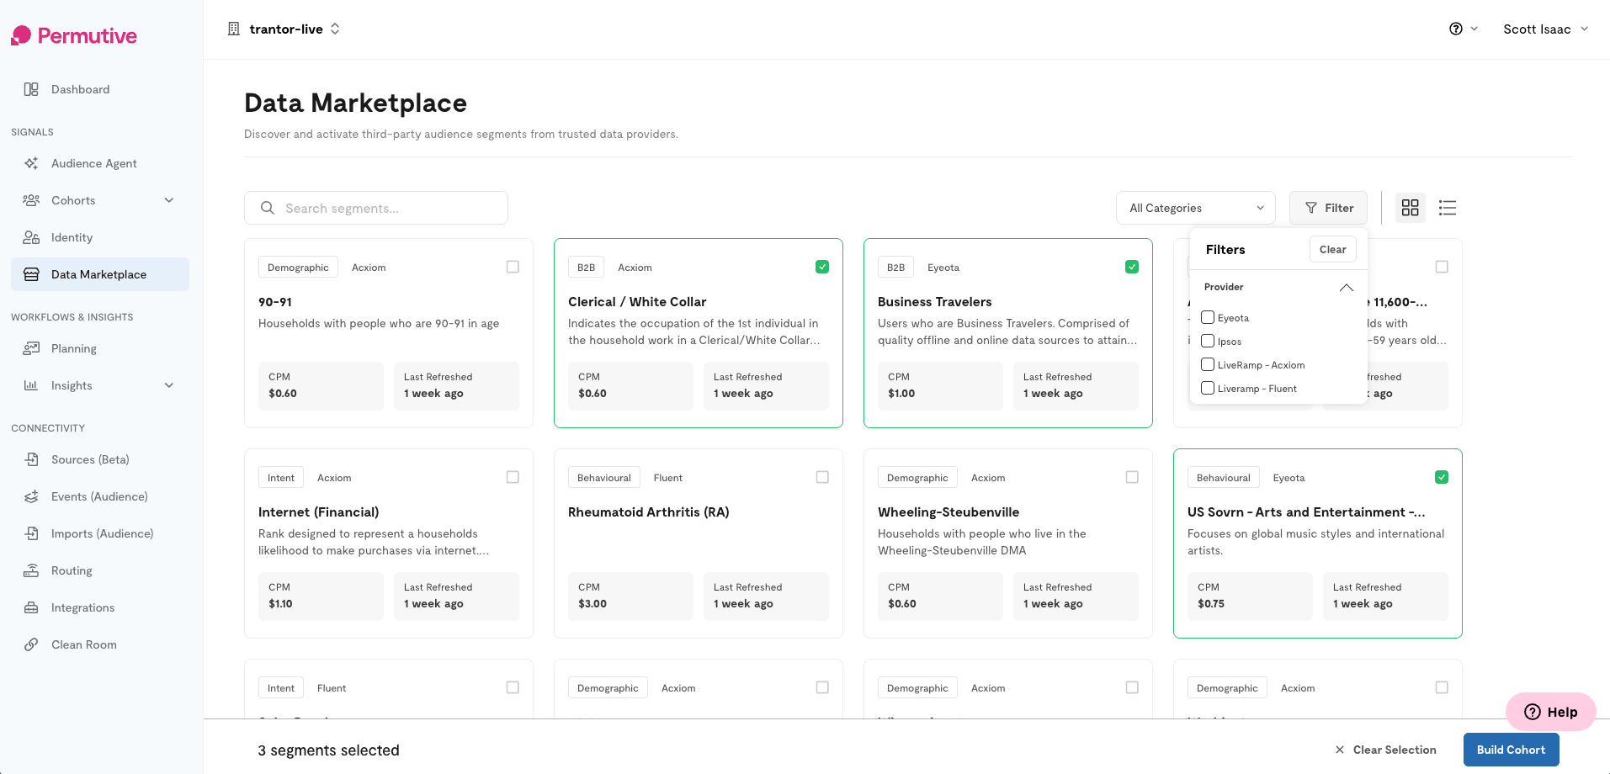Select the Internet (Financial) segment checkbox
Image resolution: width=1610 pixels, height=774 pixels.
pos(513,477)
